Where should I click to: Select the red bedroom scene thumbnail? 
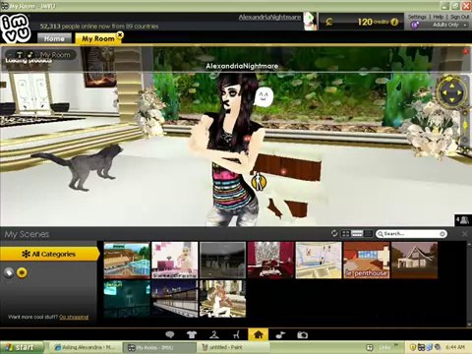point(270,261)
